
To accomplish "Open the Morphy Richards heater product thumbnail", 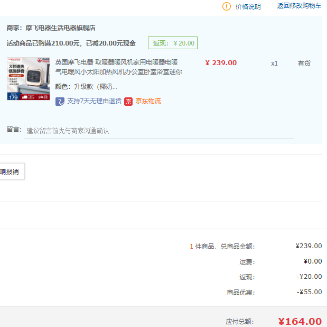I will tap(29, 78).
